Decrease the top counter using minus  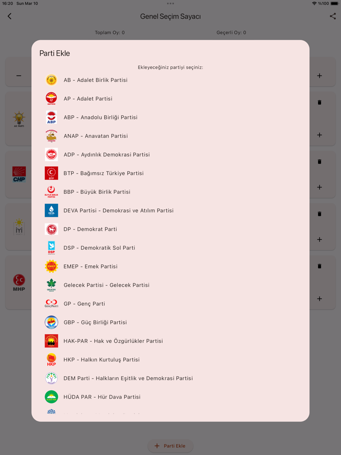click(x=19, y=76)
